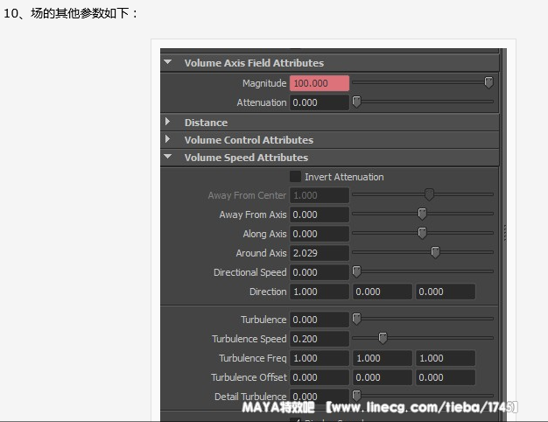The image size is (548, 422).
Task: Click the Turbulence Offset X field
Action: pyautogui.click(x=320, y=377)
